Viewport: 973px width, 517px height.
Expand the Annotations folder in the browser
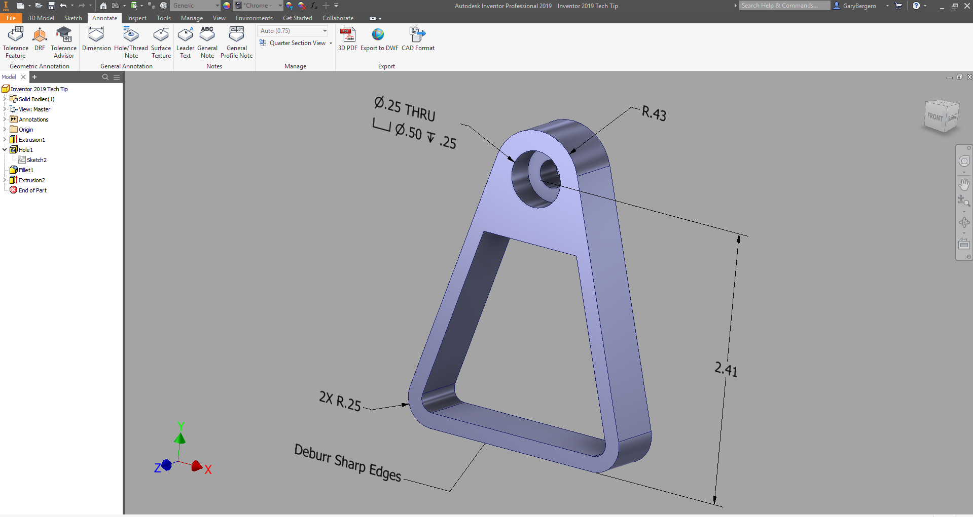tap(5, 120)
